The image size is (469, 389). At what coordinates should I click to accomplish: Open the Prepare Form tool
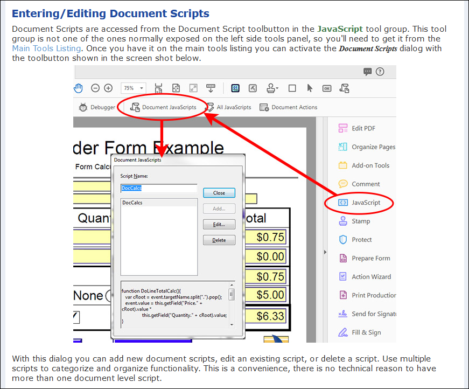point(369,258)
